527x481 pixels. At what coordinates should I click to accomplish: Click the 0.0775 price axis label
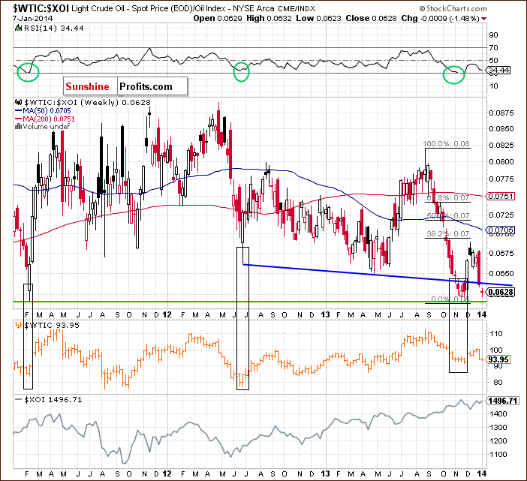point(501,179)
